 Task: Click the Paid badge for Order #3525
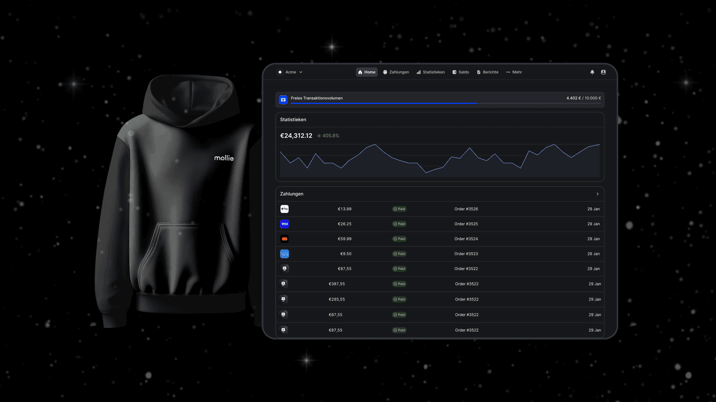click(399, 224)
